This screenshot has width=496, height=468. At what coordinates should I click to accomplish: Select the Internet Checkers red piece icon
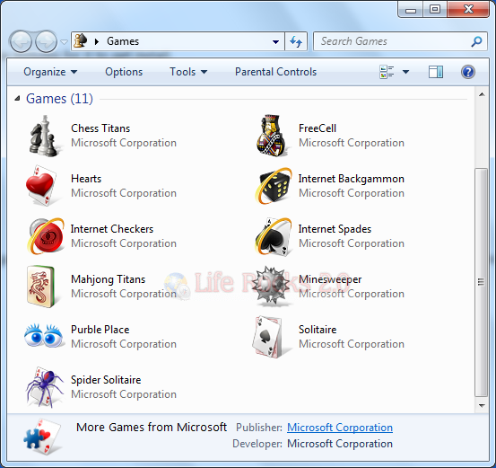46,235
